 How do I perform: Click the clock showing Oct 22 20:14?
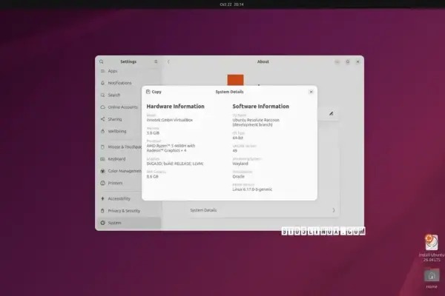point(231,4)
